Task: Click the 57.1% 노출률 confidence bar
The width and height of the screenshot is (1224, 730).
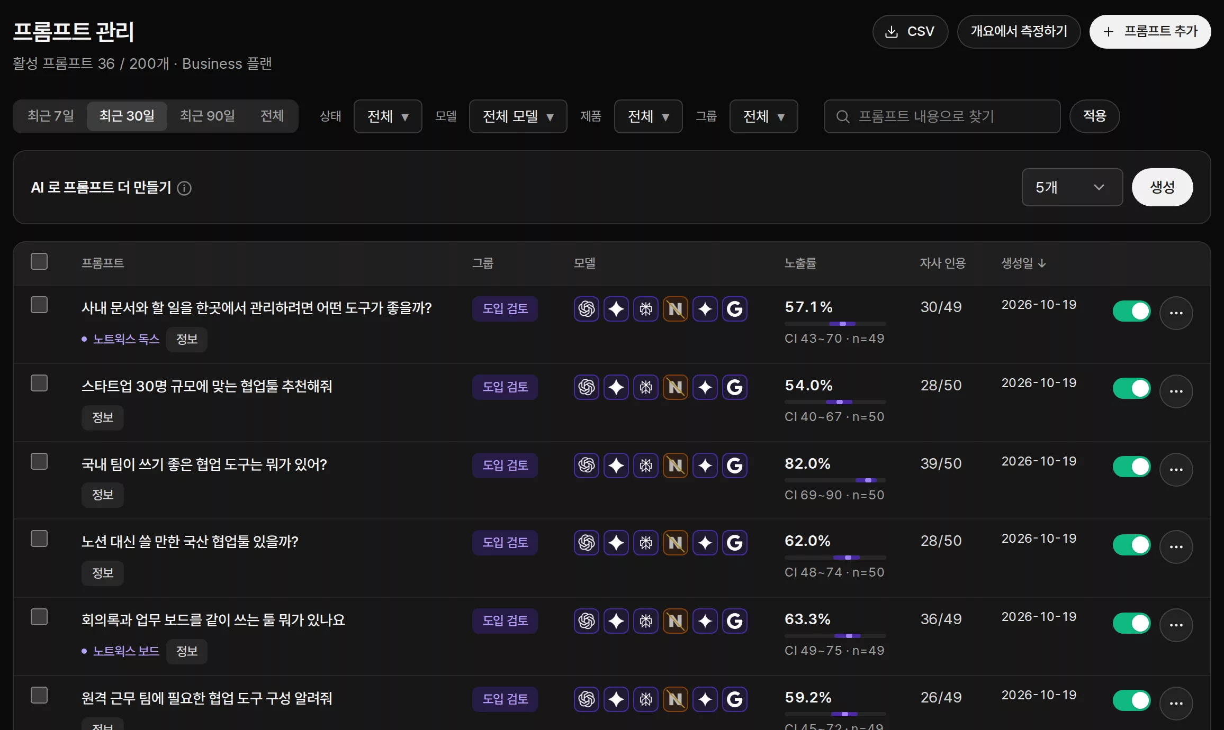Action: point(835,324)
